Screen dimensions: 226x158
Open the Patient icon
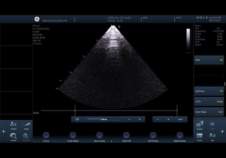pos(14,125)
